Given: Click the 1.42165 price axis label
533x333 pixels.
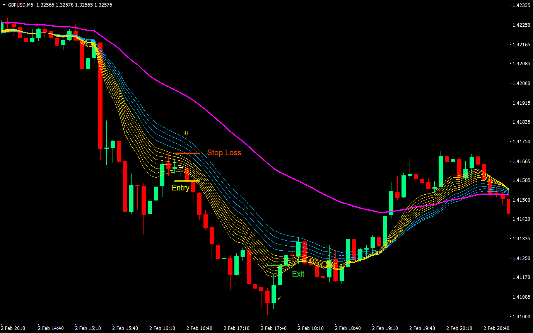Looking at the screenshot, I should (521, 45).
